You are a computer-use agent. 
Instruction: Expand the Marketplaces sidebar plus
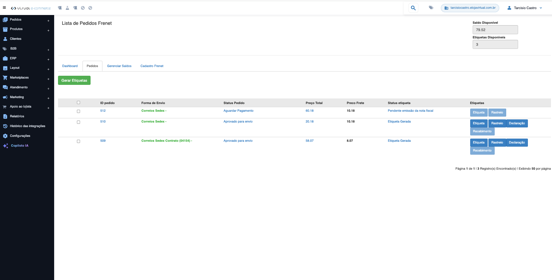48,79
